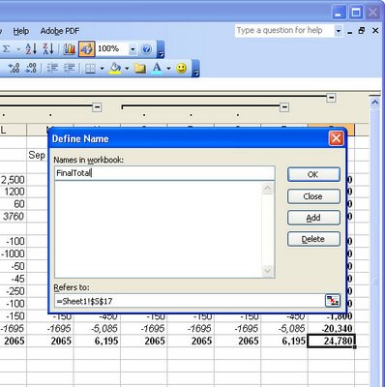Click the Decrease Decimal icon
The width and height of the screenshot is (385, 387).
coord(31,68)
